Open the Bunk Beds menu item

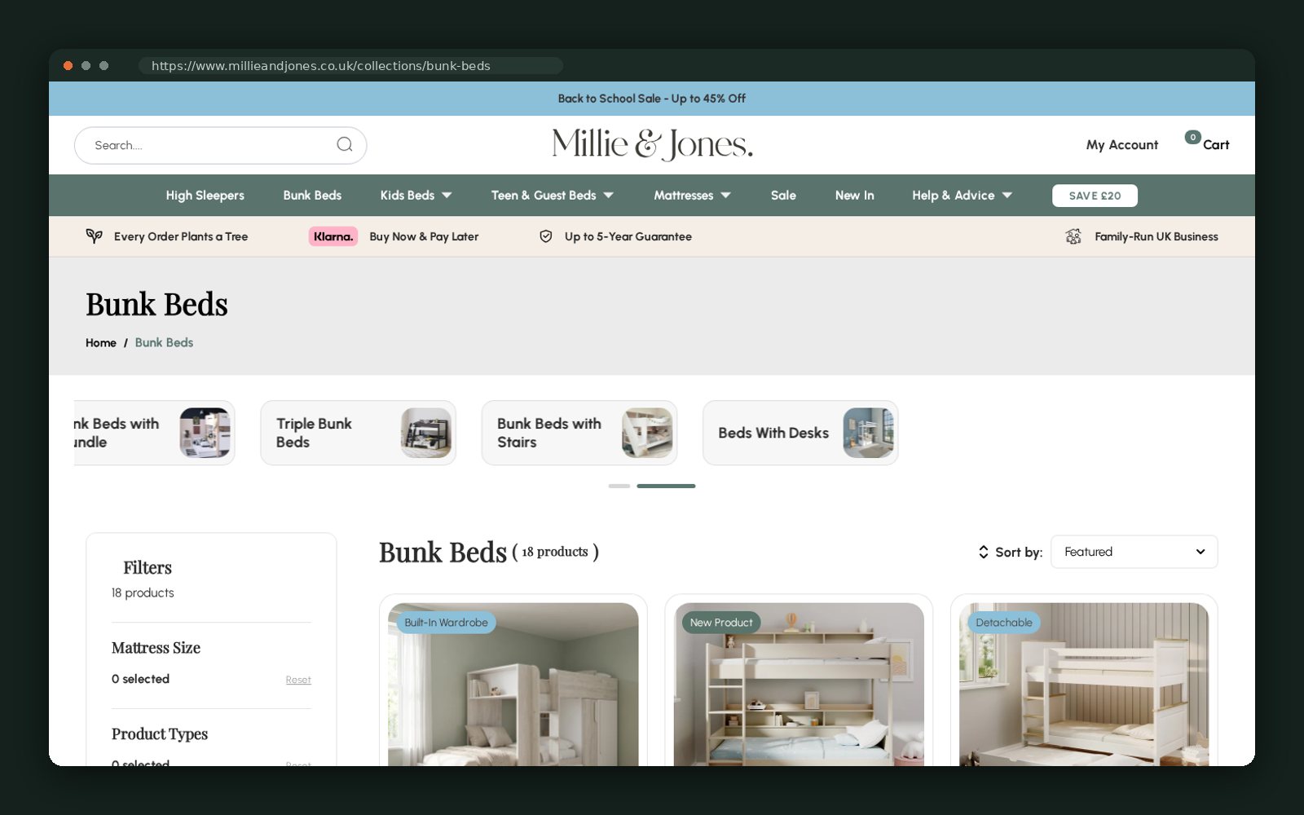pyautogui.click(x=312, y=196)
